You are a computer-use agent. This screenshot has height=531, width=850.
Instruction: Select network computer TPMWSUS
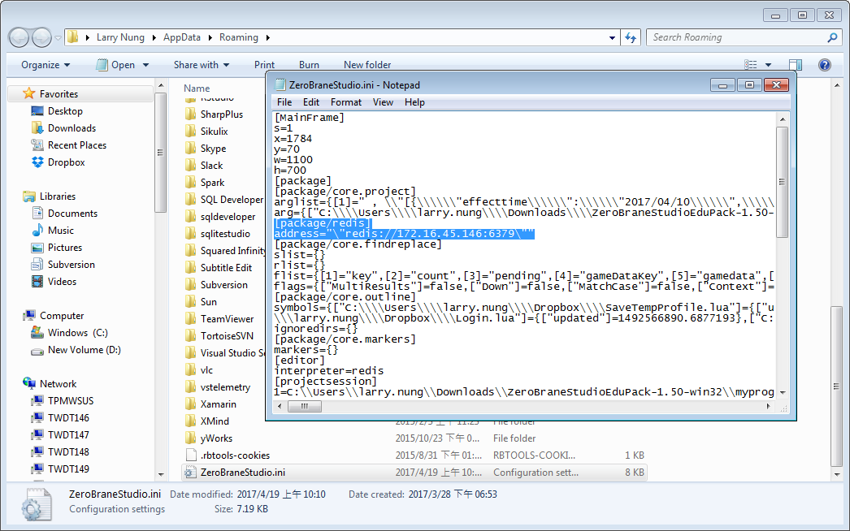(x=71, y=401)
